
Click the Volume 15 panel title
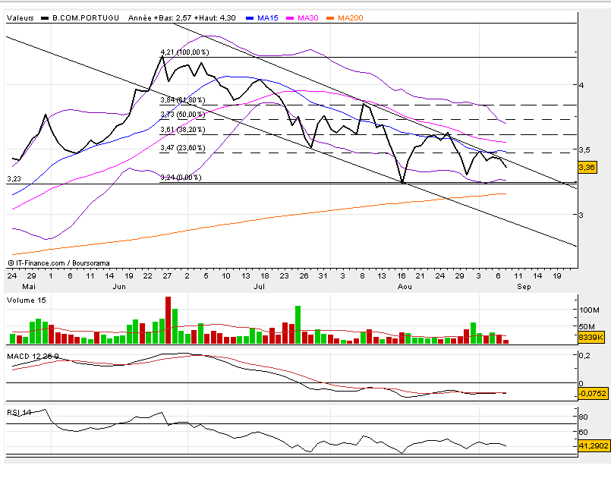pos(26,300)
